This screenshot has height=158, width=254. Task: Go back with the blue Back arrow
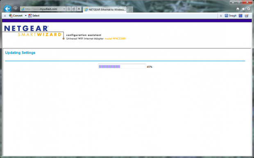(x=7, y=9)
